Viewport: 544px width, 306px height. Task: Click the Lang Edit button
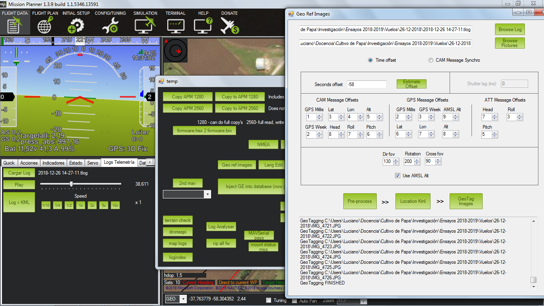click(272, 165)
